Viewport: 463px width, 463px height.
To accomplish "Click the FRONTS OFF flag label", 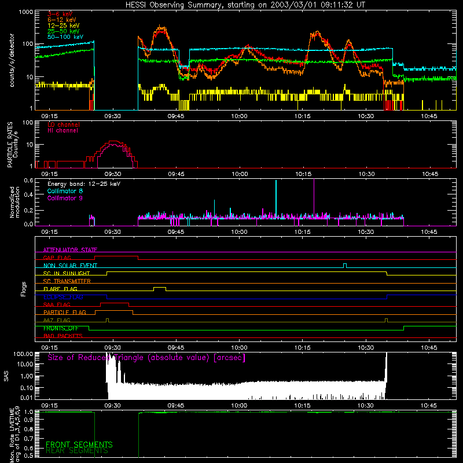I will click(x=61, y=328).
